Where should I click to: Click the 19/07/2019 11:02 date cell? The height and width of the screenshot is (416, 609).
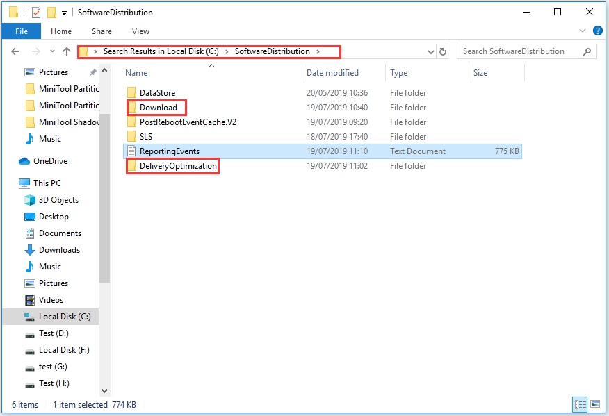click(x=337, y=166)
